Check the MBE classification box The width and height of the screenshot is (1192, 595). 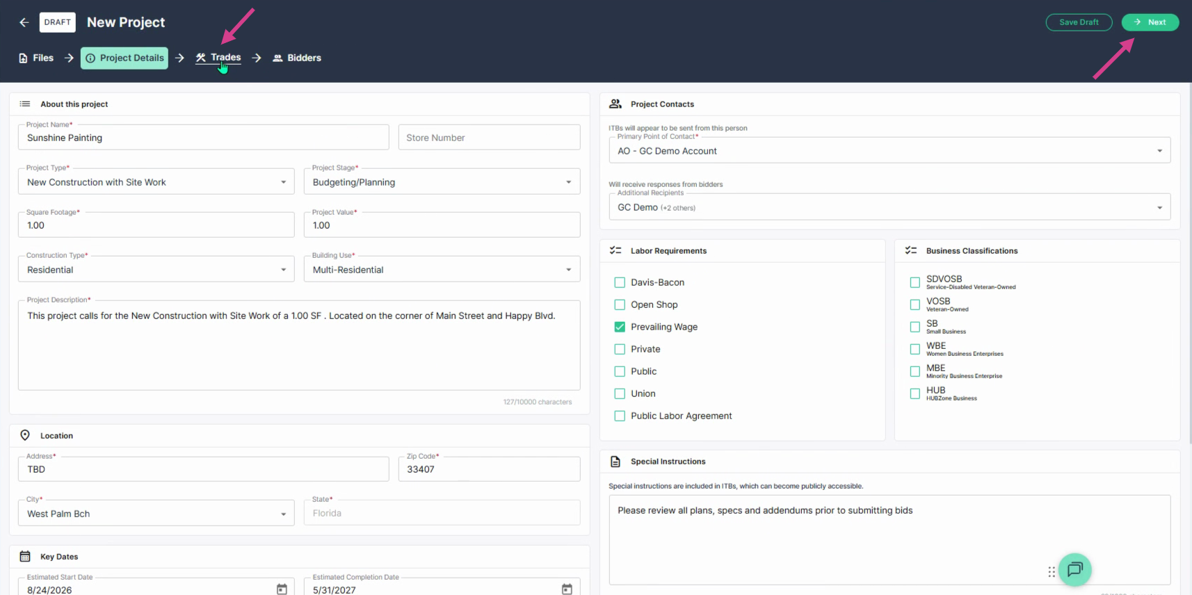(x=915, y=371)
